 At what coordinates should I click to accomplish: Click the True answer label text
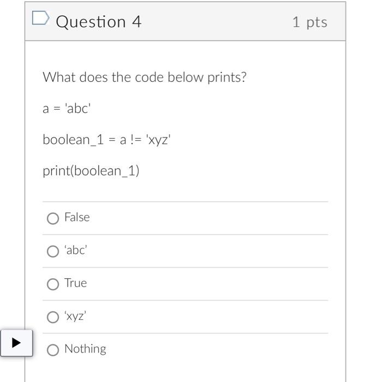pyautogui.click(x=75, y=283)
